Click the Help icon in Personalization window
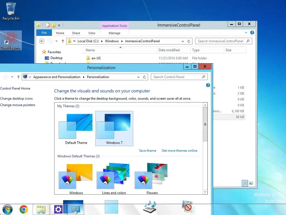 208,85
